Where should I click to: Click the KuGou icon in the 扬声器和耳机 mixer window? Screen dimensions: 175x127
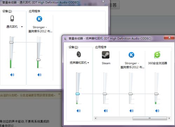click(131, 55)
